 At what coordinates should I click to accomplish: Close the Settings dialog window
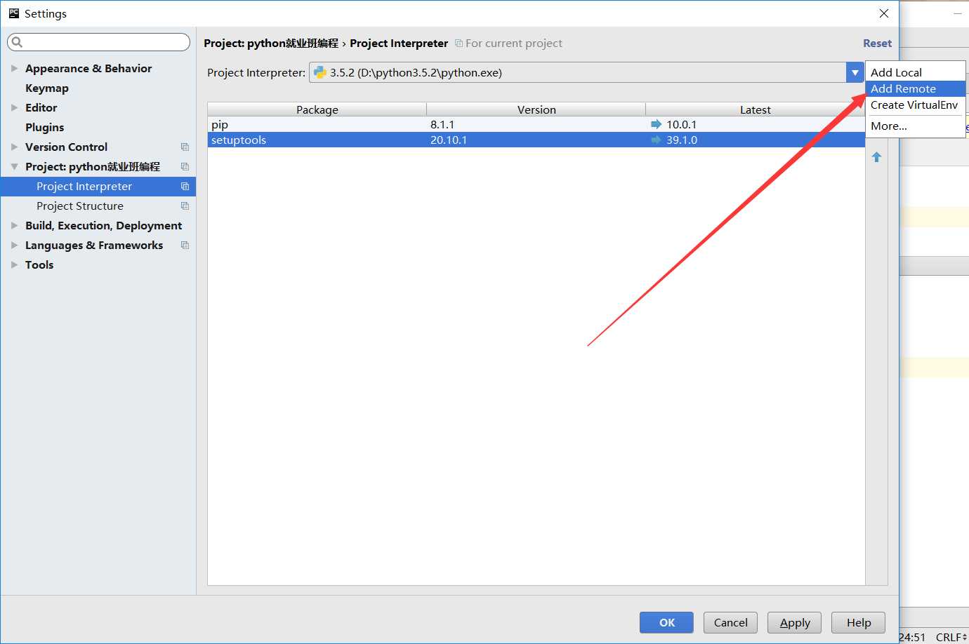click(884, 13)
